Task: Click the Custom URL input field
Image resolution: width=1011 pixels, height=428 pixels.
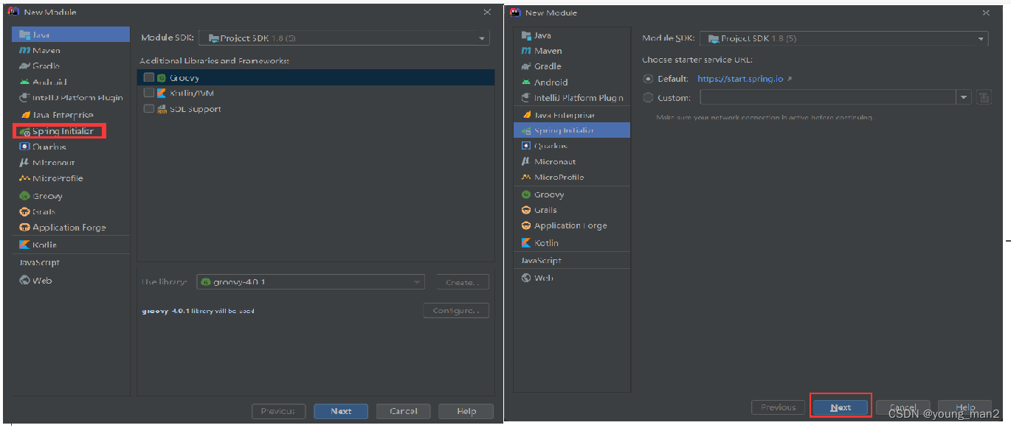Action: [x=828, y=97]
